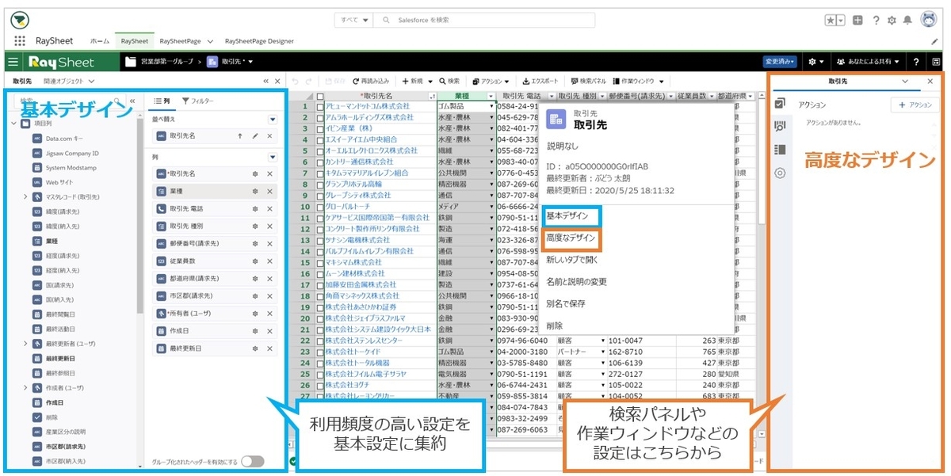Open Salesforce setup gear in top bar
The width and height of the screenshot is (951, 476).
892,21
